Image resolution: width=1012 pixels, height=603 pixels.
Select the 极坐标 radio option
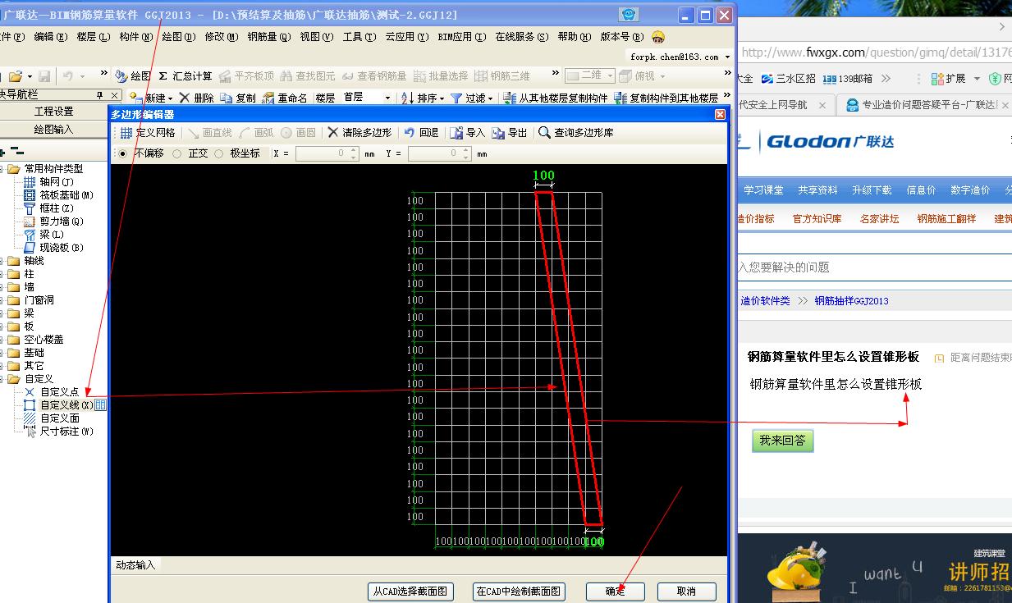tap(219, 153)
